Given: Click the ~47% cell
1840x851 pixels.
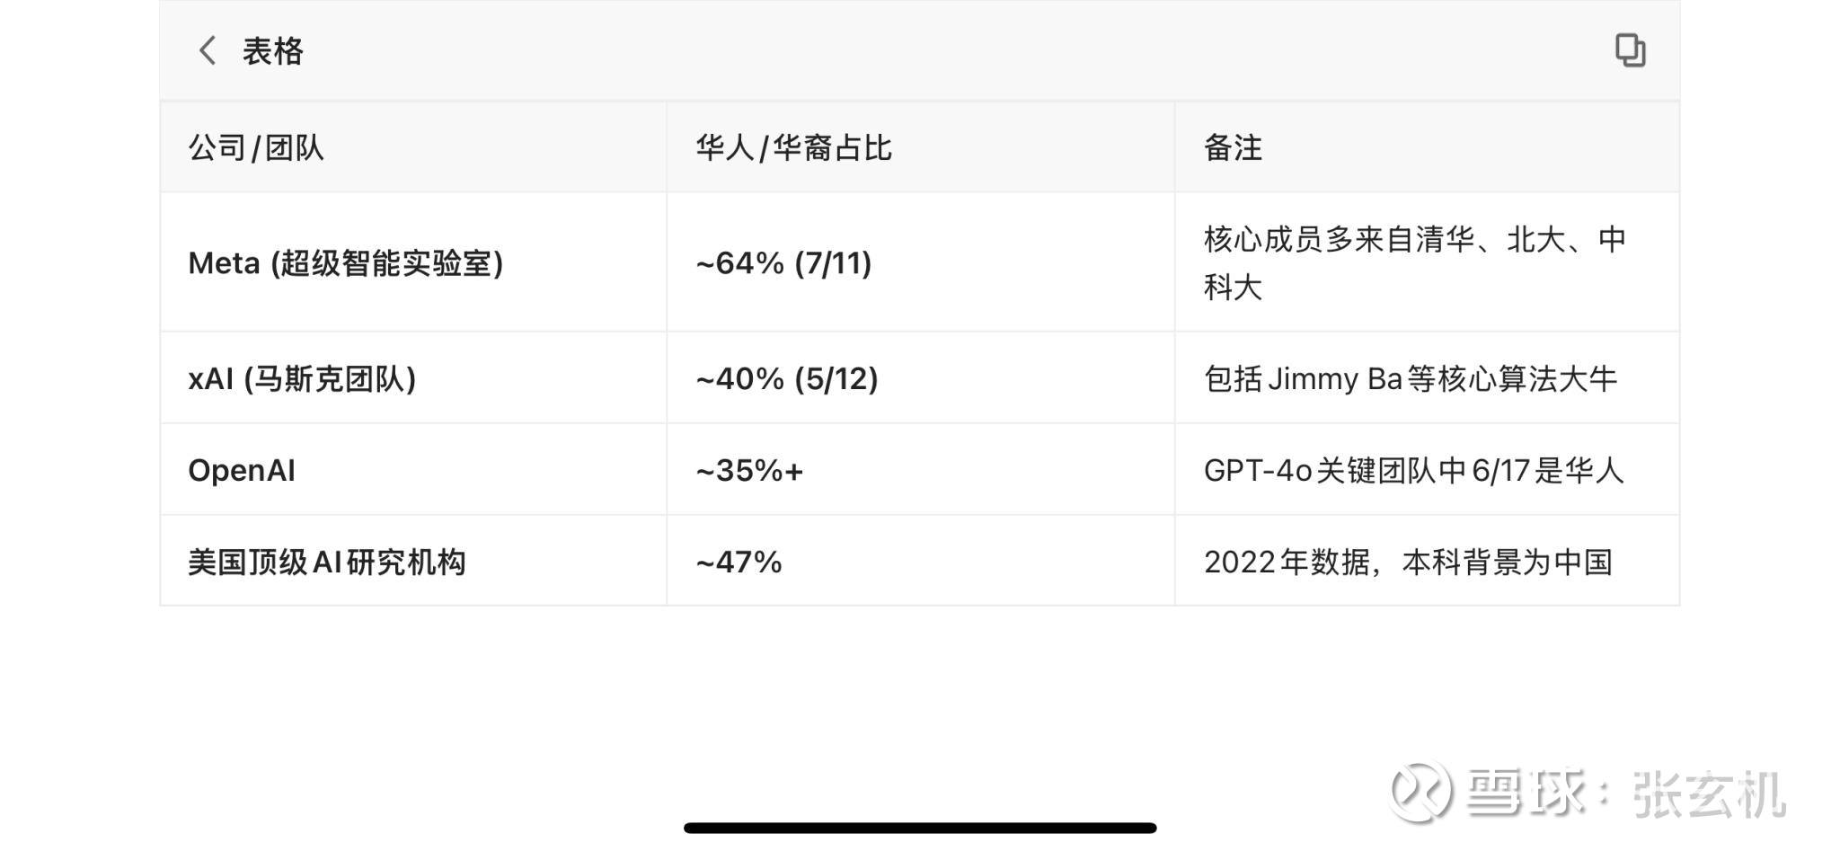Looking at the screenshot, I should 739,562.
